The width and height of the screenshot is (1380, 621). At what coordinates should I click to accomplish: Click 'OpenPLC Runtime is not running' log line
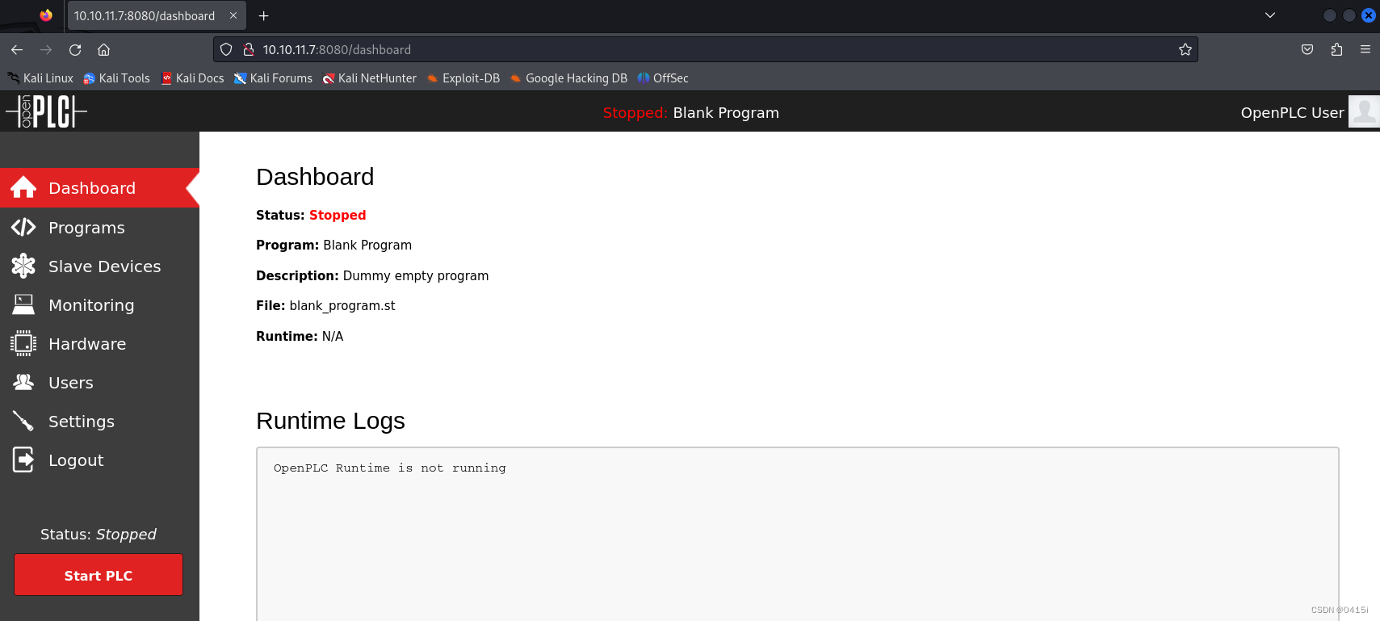pos(390,468)
